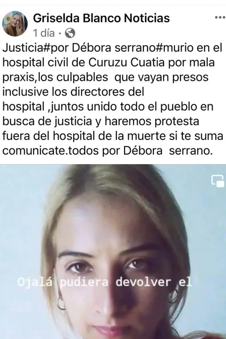Click the "Ojalá pudiera devolver el" video caption

105,282
